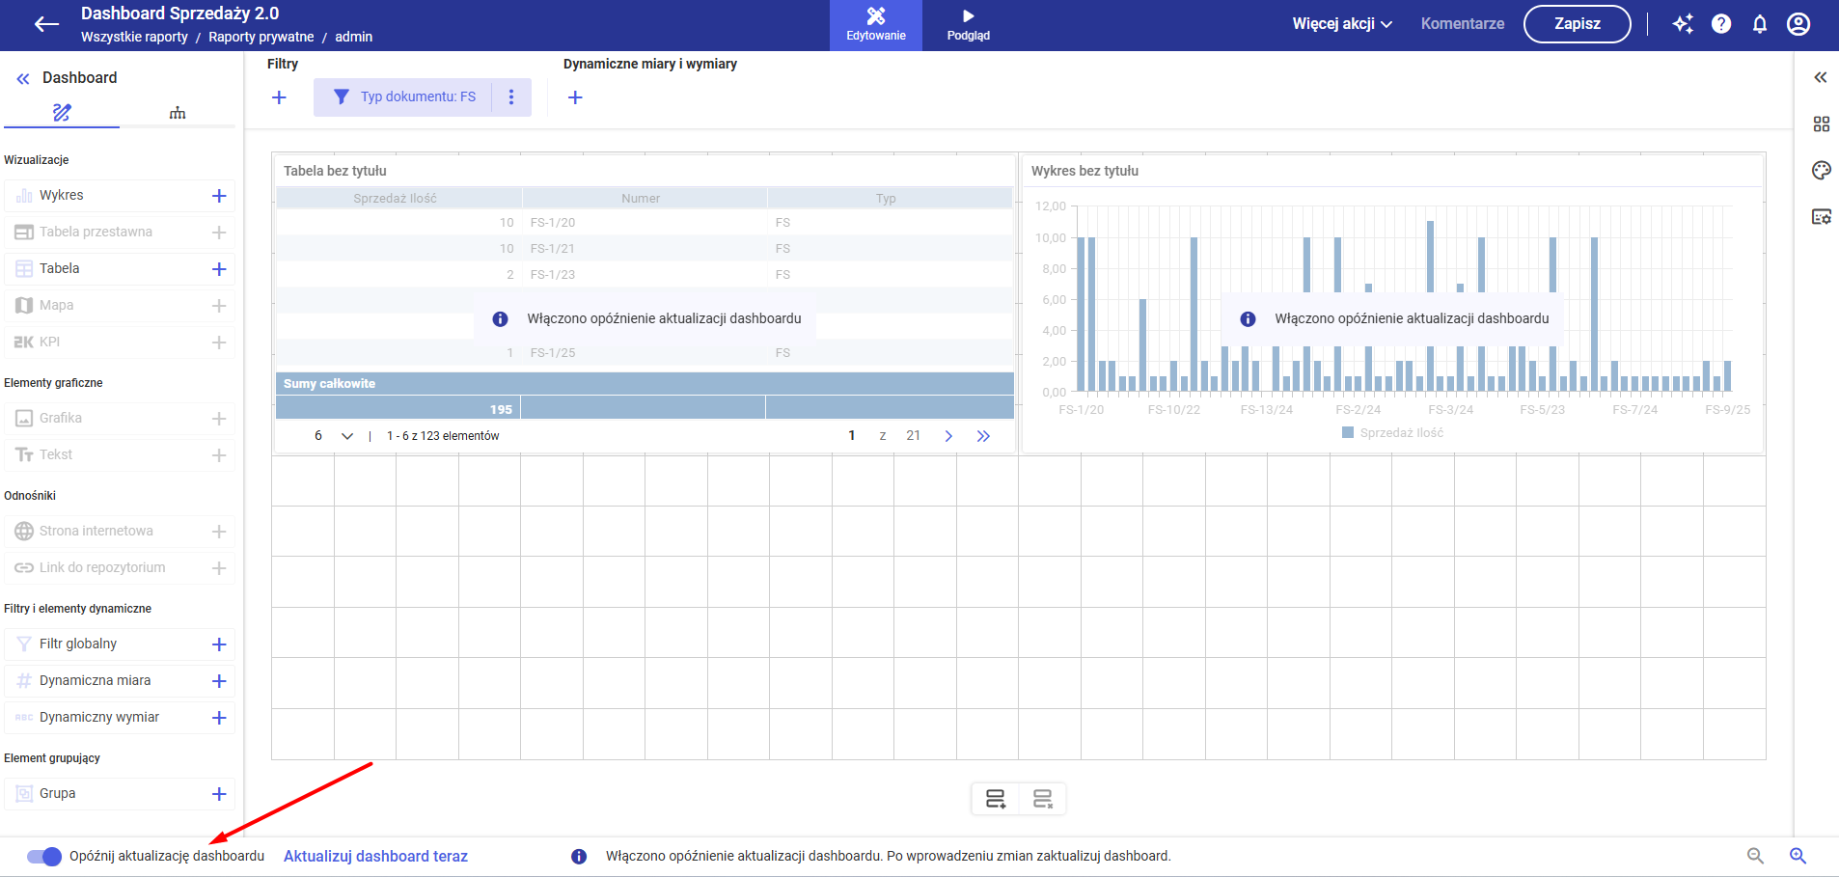The width and height of the screenshot is (1839, 877).
Task: Zoom out using the magnifier icon
Action: pos(1755,856)
